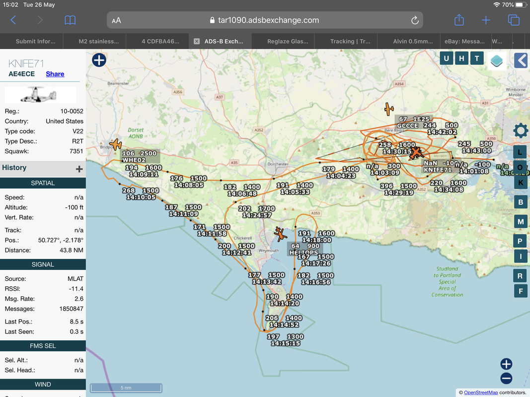
Task: Toggle the M map option button
Action: click(x=520, y=222)
